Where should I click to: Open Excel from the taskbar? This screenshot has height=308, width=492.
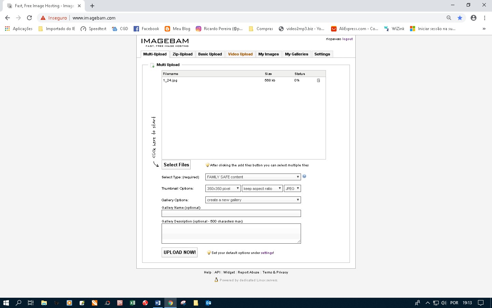pos(132,303)
